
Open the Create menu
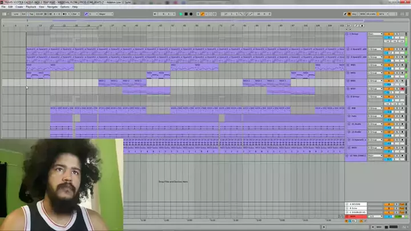pyautogui.click(x=19, y=7)
